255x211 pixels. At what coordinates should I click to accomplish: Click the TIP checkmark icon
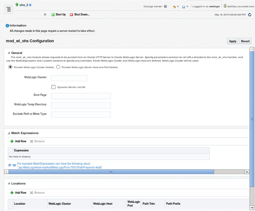[9, 165]
